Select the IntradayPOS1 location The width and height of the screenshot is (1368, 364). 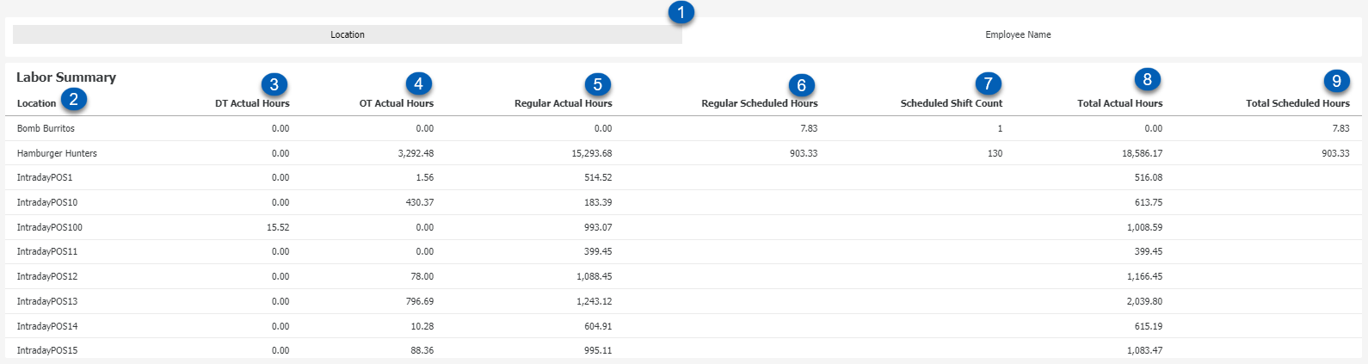point(45,177)
